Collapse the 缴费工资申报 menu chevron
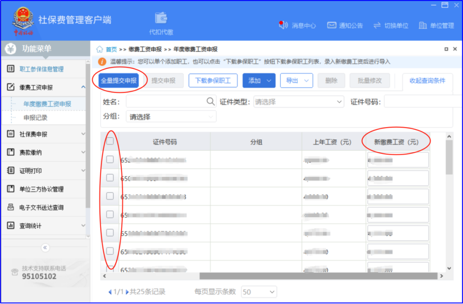 coord(83,87)
